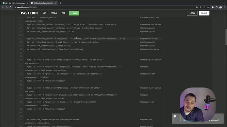This screenshot has width=227, height=127.
Task: Click the broken image thumbnail in bottom banner
Action: pyautogui.click(x=177, y=119)
